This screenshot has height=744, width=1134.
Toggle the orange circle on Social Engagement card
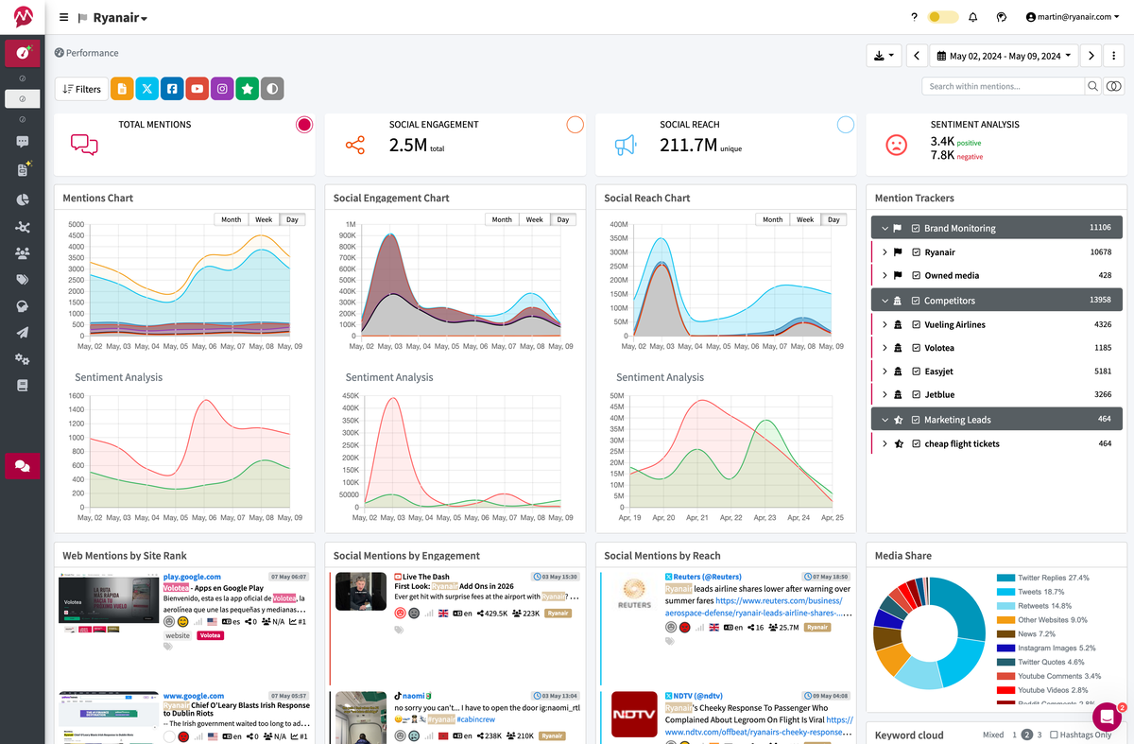(x=575, y=124)
